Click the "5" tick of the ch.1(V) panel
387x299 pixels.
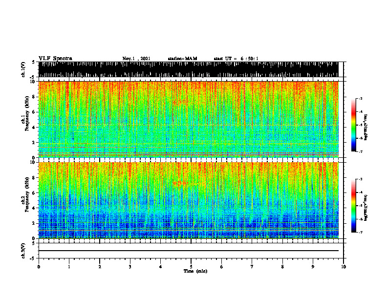pyautogui.click(x=33, y=62)
